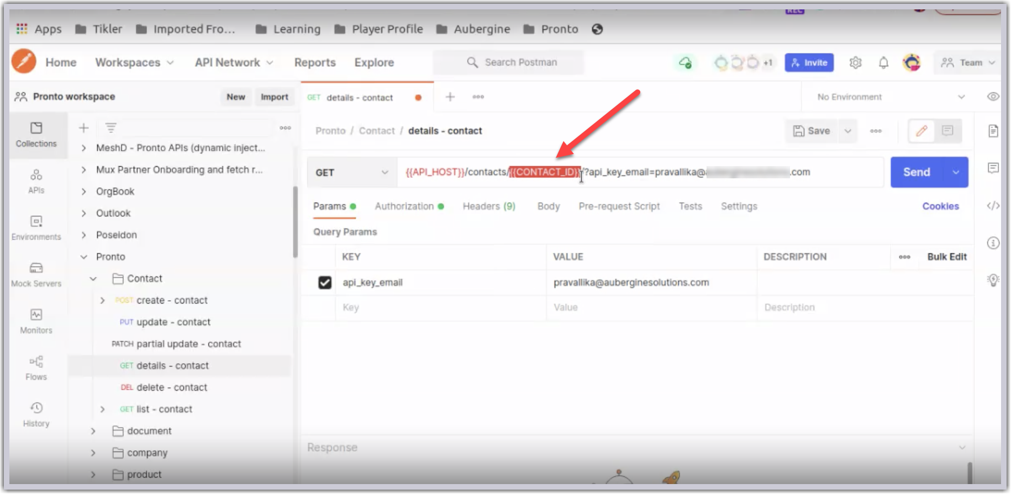Open the Environments sidebar panel
The width and height of the screenshot is (1011, 494).
tap(36, 228)
